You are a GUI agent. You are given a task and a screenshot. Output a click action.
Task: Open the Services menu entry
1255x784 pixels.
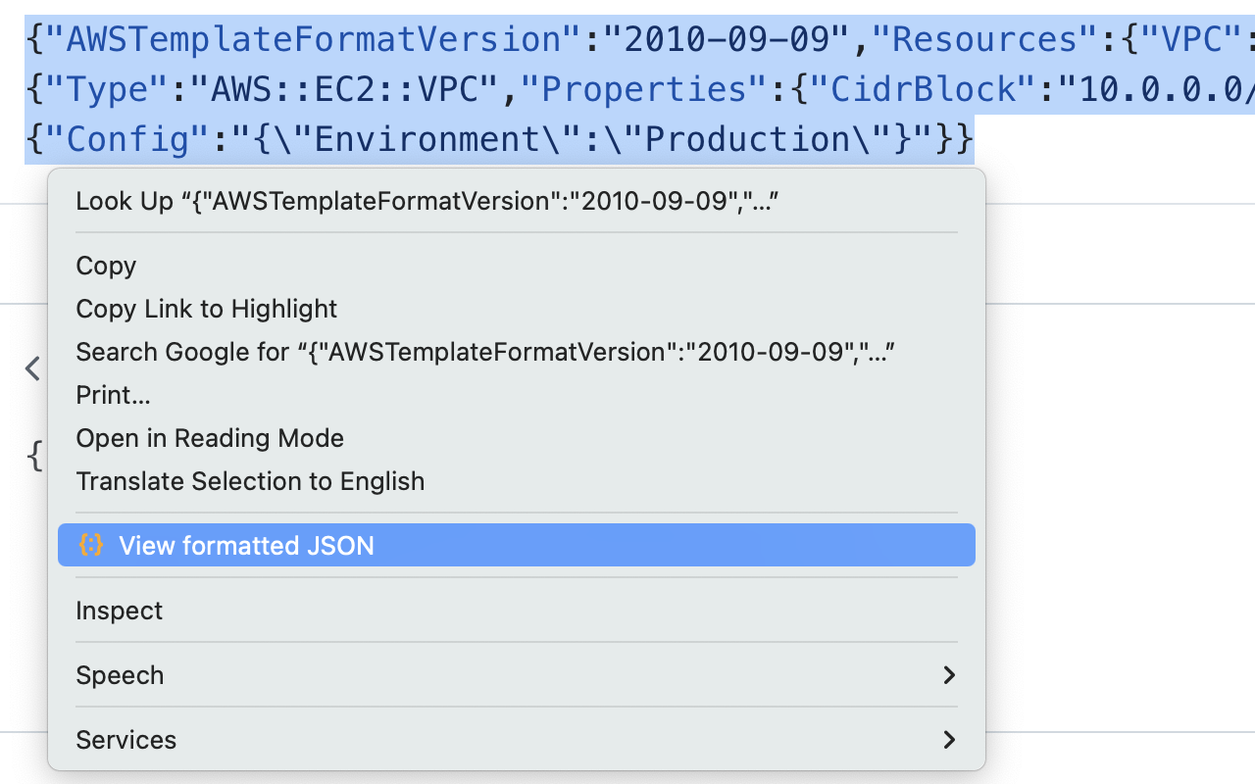click(517, 740)
